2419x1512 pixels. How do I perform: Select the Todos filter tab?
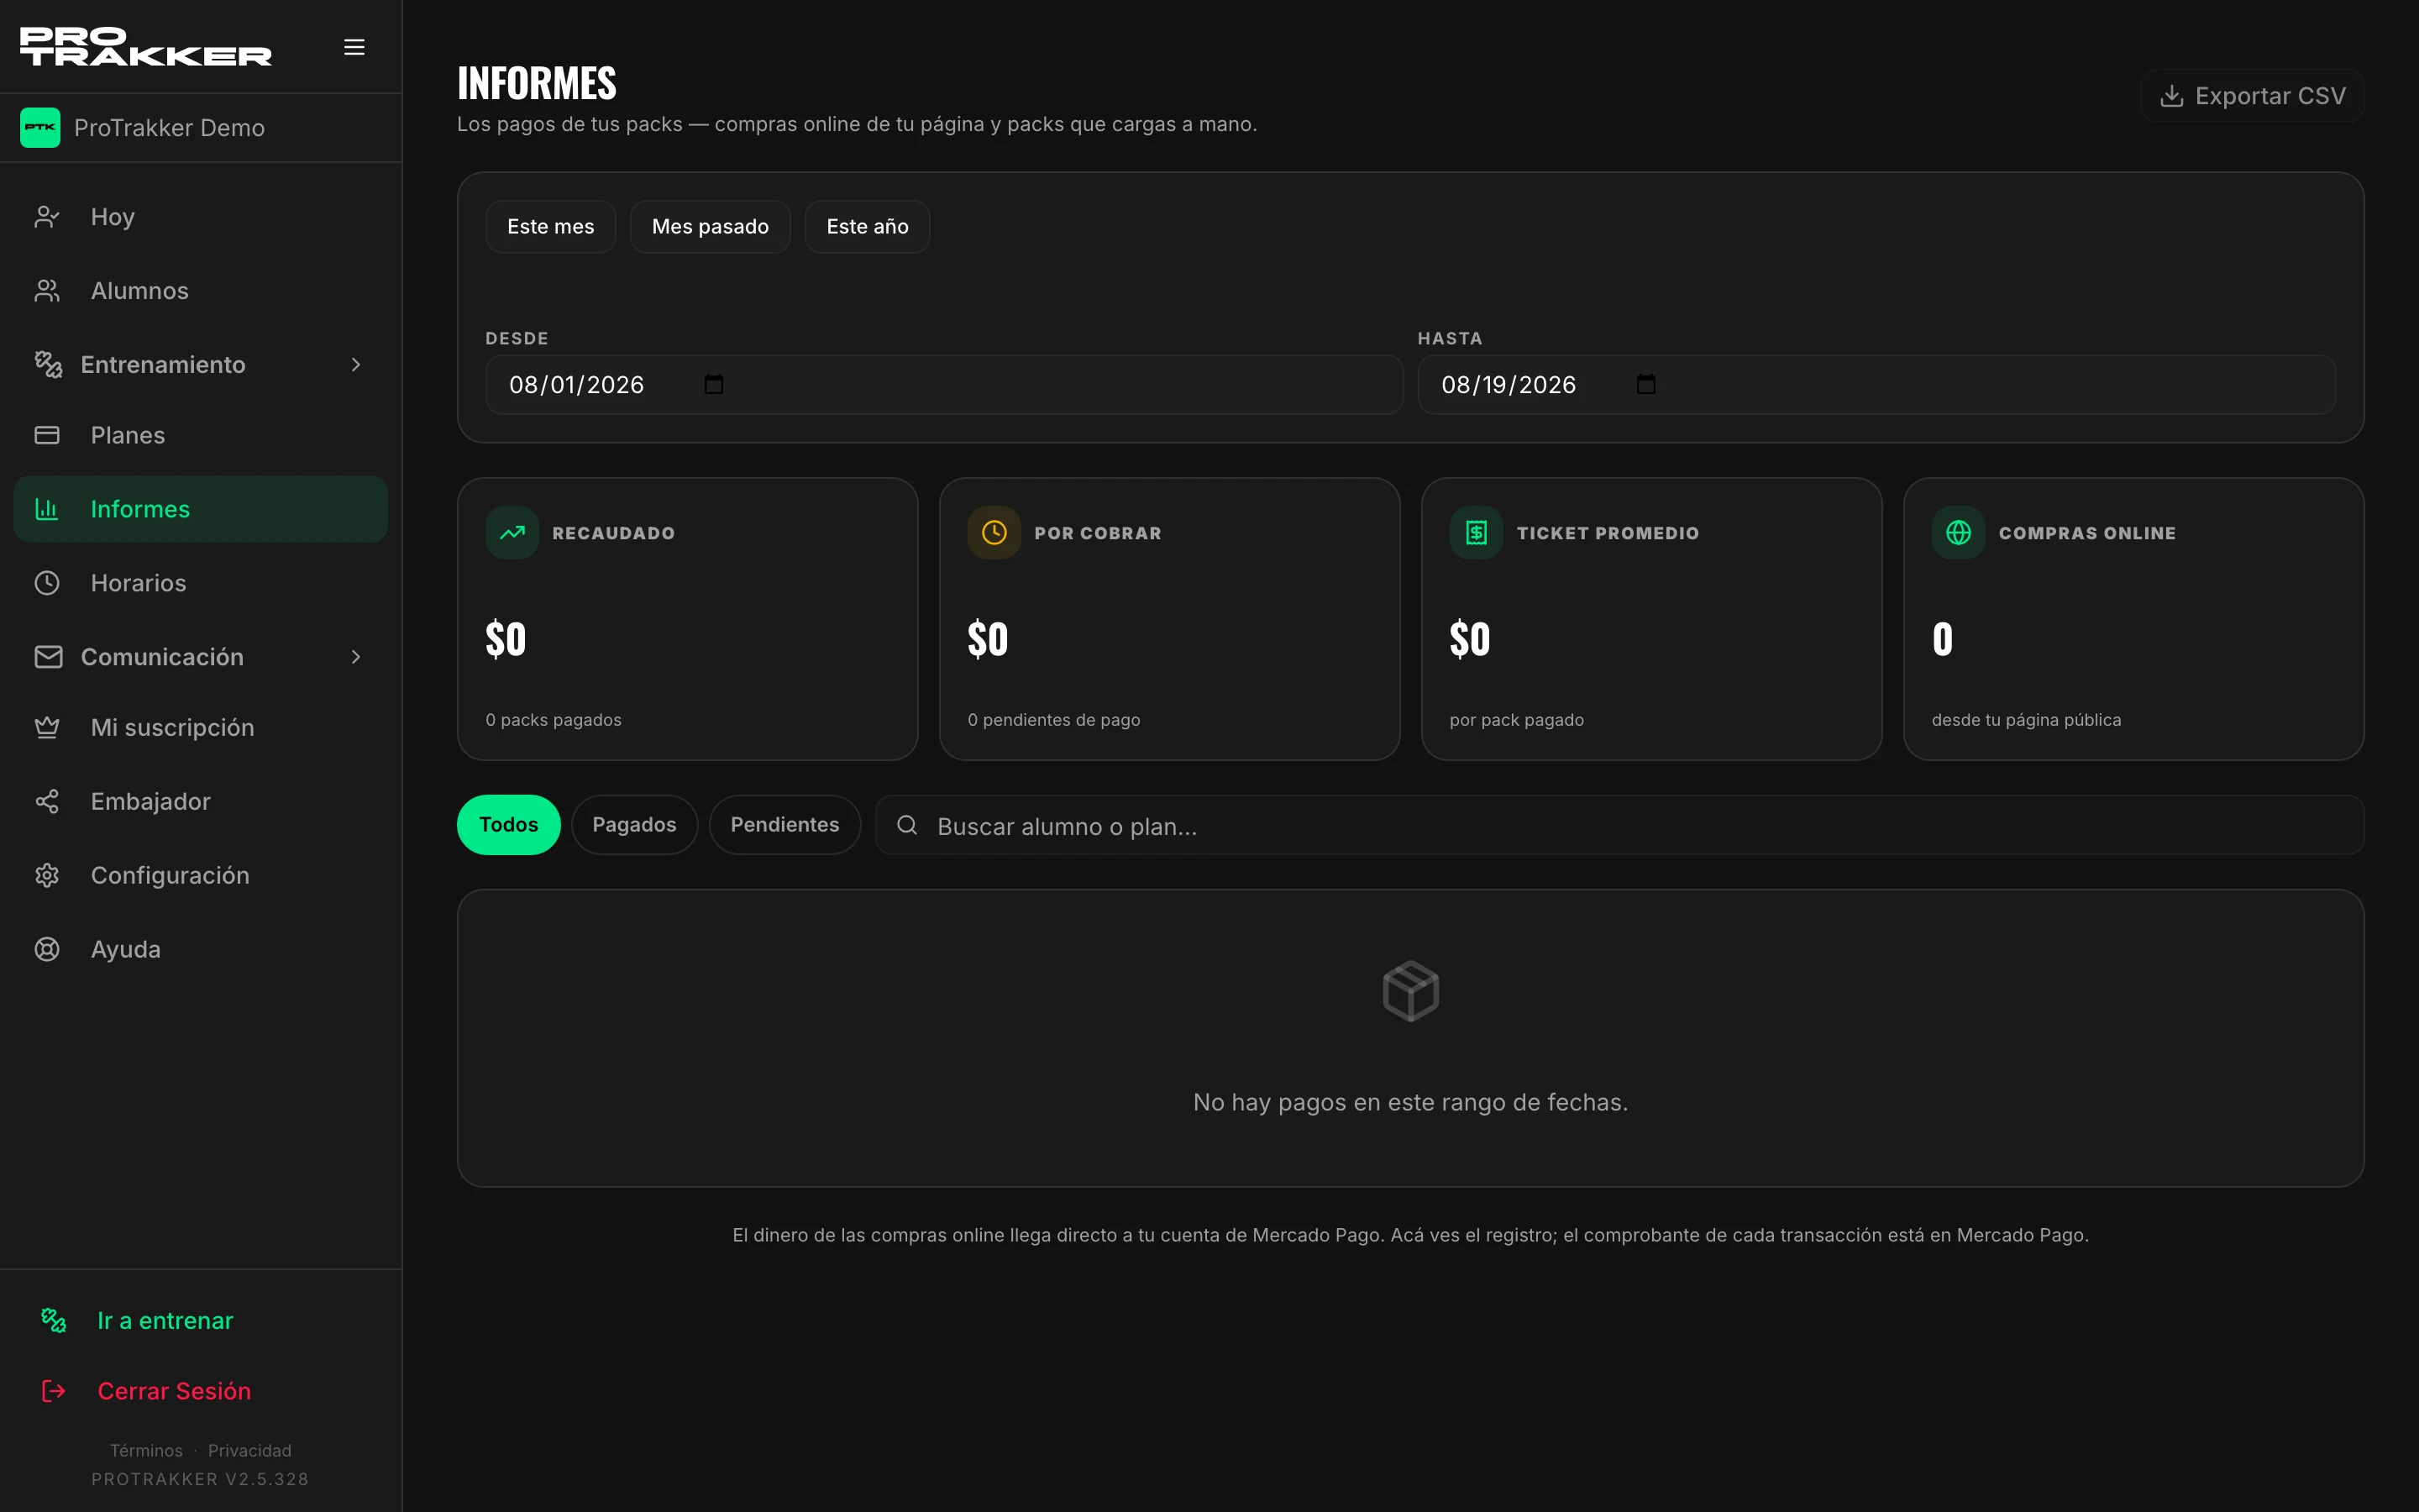[509, 825]
